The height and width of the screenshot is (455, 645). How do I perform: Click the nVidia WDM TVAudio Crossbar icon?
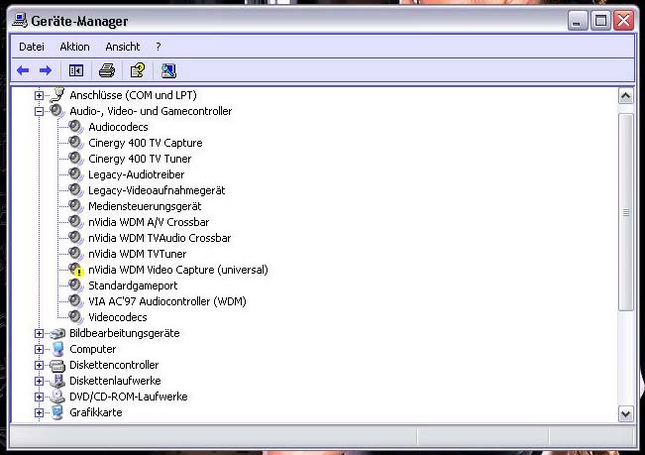[75, 238]
